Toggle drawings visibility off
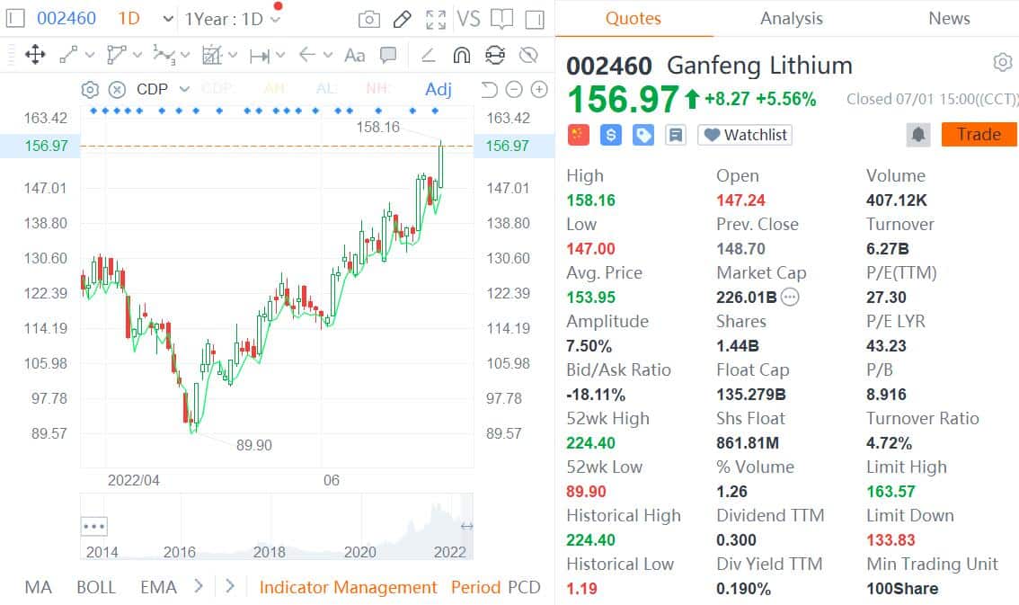The image size is (1019, 605). (529, 55)
